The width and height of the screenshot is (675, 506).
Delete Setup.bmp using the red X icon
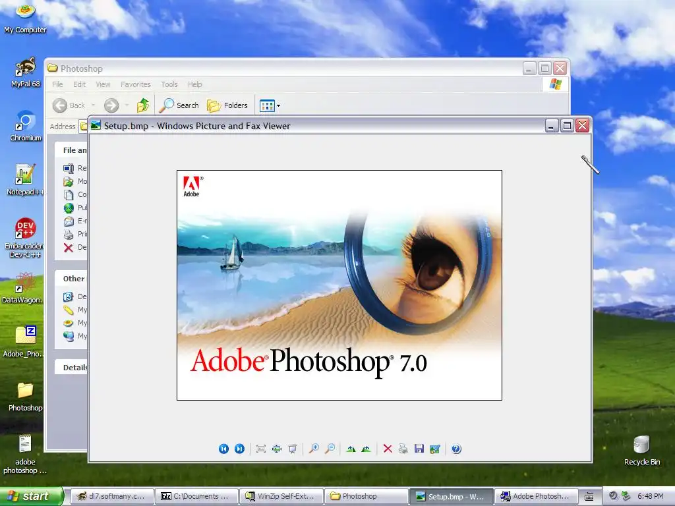coord(388,449)
